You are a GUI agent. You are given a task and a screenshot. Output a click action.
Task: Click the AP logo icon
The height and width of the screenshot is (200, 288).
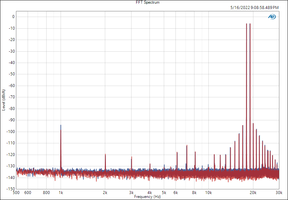pos(272,17)
